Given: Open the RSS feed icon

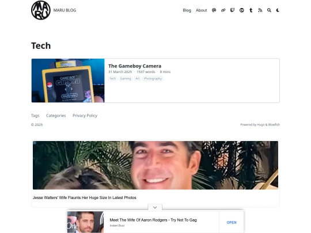Looking at the screenshot, I should [x=260, y=10].
